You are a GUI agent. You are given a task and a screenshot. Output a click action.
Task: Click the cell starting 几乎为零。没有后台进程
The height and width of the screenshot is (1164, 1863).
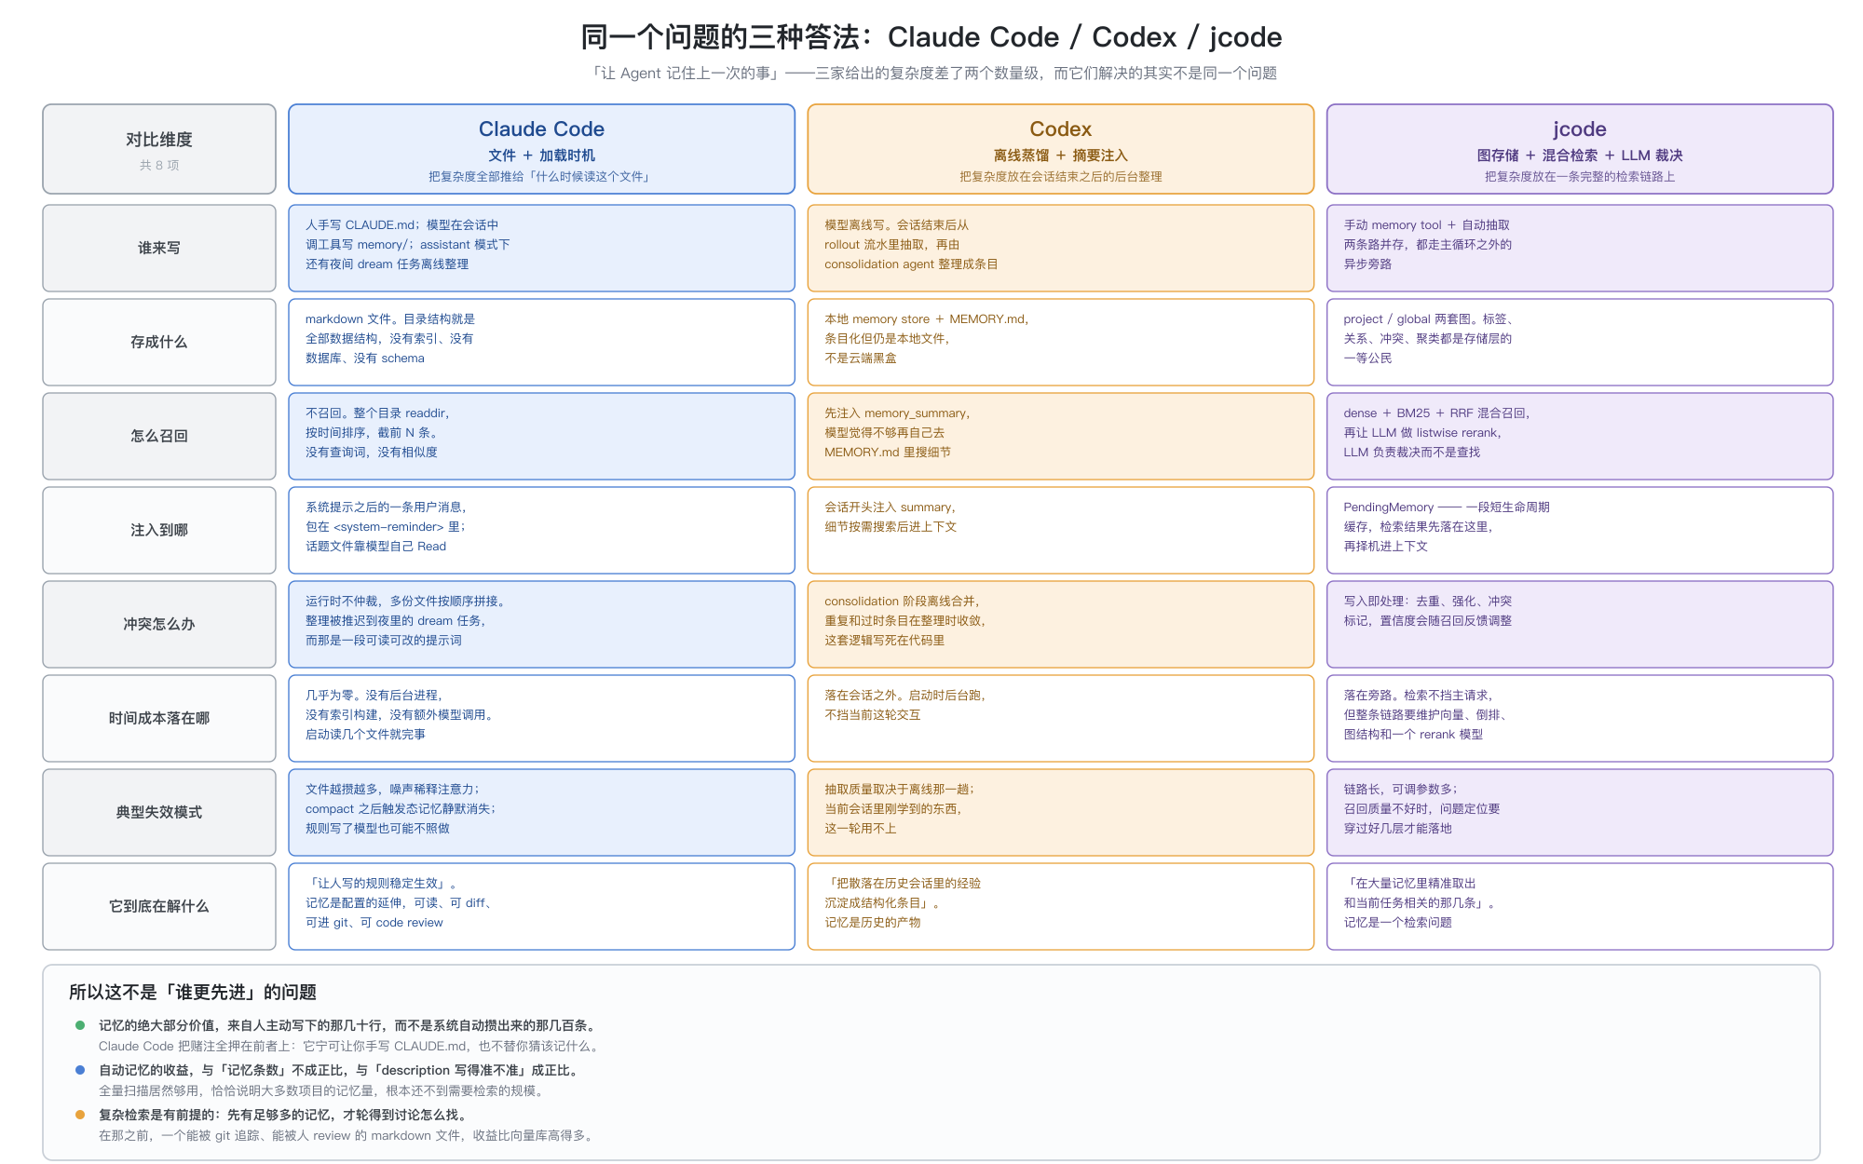click(541, 718)
